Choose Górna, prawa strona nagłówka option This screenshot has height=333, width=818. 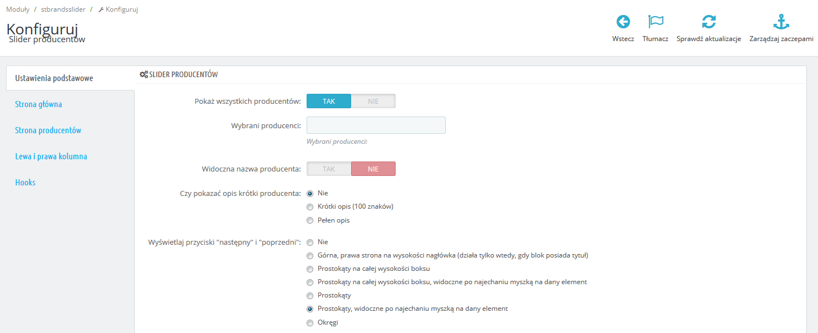click(x=310, y=256)
